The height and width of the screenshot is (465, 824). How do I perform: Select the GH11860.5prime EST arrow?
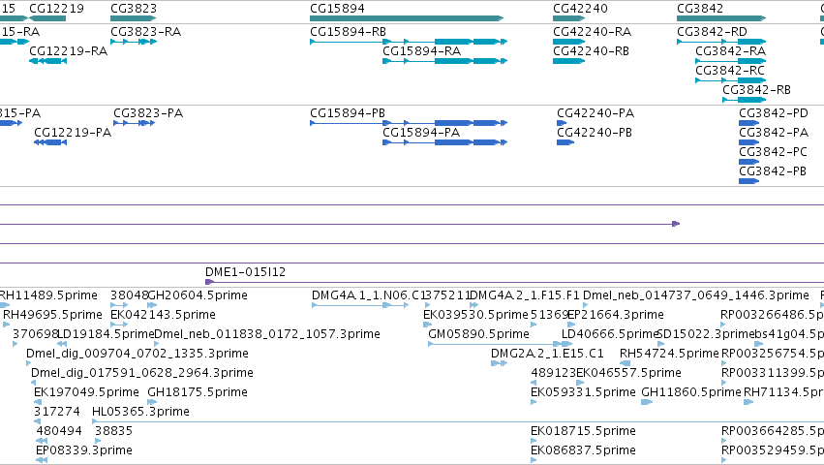pyautogui.click(x=647, y=402)
